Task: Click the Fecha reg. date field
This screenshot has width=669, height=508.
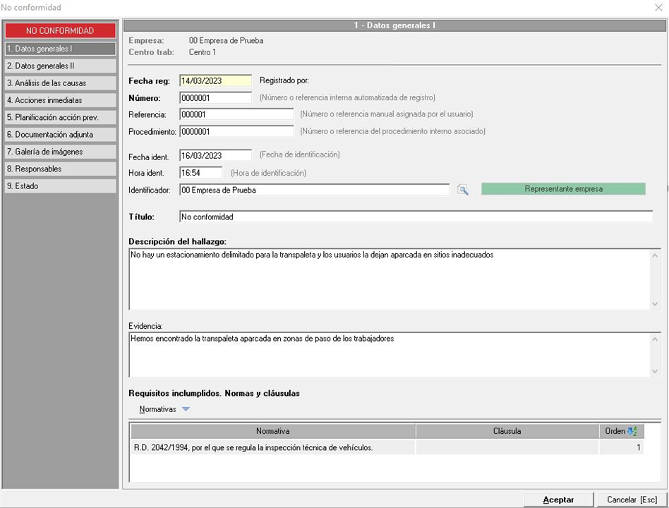Action: [x=215, y=80]
